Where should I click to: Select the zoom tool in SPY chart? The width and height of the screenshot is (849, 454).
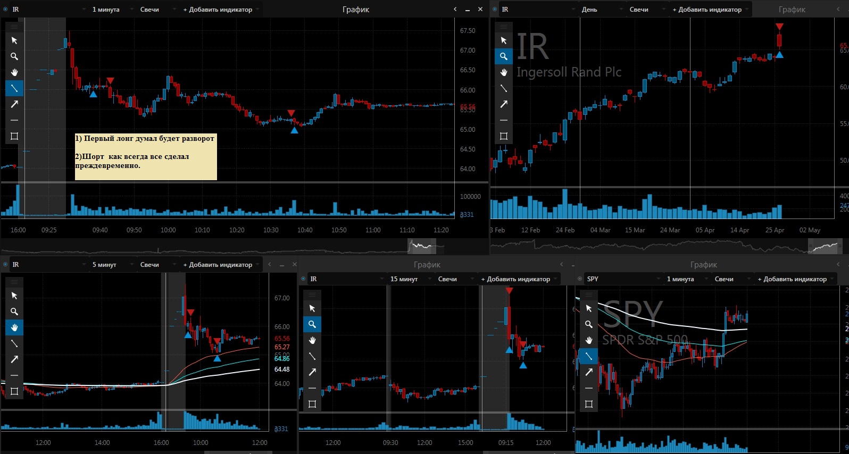589,324
